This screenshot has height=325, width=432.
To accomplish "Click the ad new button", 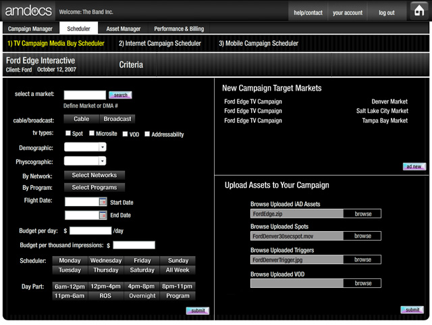I will [x=414, y=166].
